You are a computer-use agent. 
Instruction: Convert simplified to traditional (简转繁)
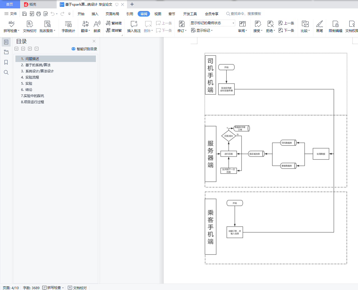(x=114, y=30)
